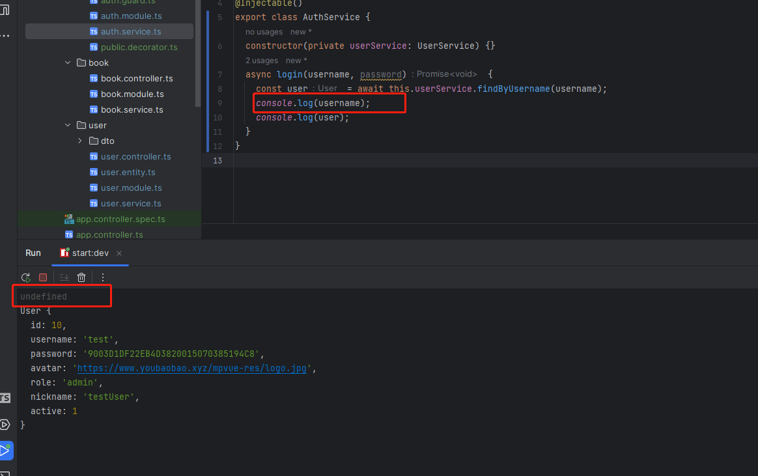Click the password parameter in login
The height and width of the screenshot is (476, 758).
coord(380,74)
